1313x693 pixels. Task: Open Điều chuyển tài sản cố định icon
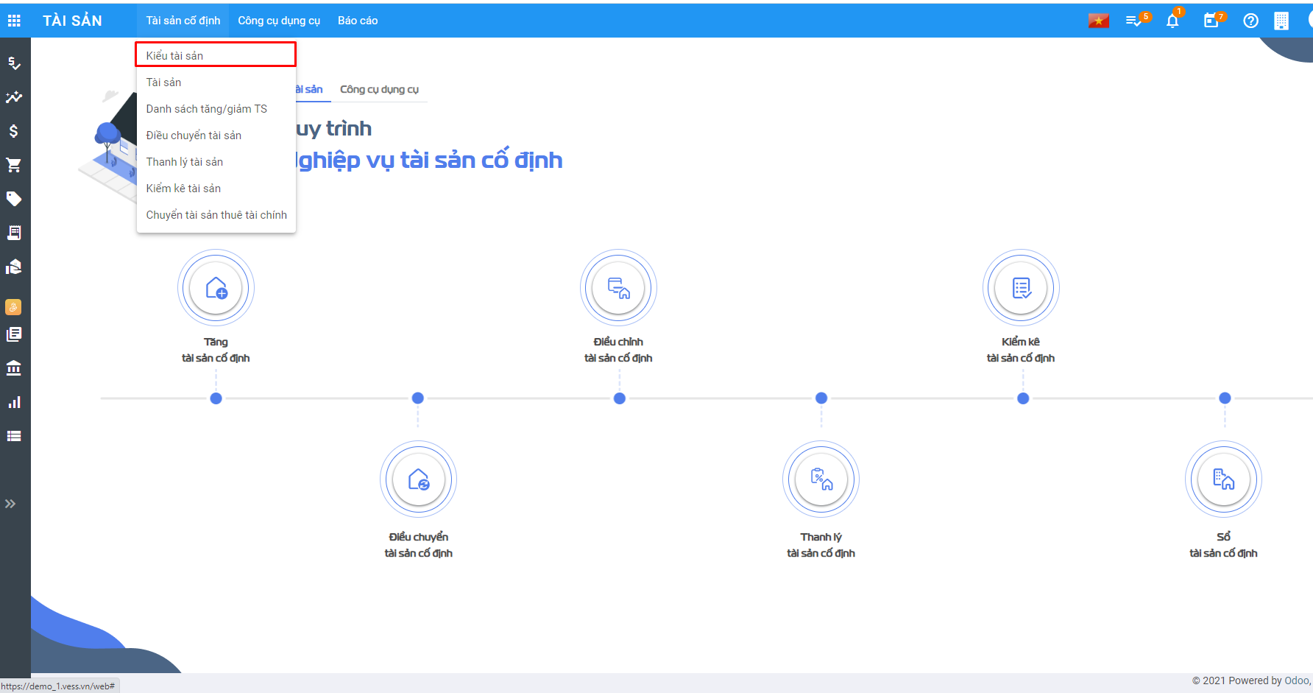(418, 480)
